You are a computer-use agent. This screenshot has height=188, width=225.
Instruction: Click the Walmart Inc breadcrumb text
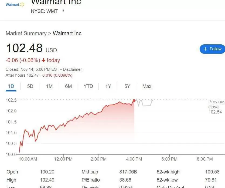[67, 33]
